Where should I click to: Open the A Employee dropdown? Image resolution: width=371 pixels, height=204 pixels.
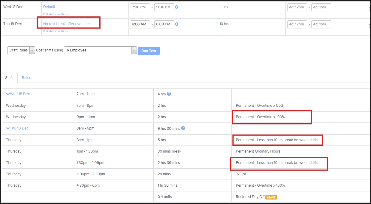point(100,50)
